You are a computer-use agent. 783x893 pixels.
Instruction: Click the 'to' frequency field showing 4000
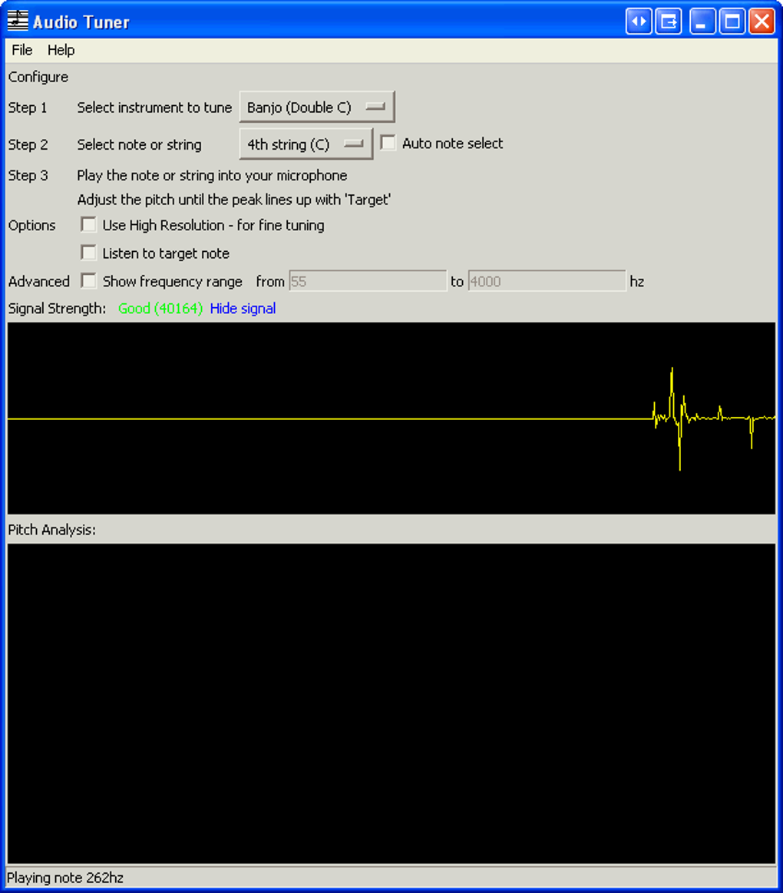pyautogui.click(x=547, y=281)
